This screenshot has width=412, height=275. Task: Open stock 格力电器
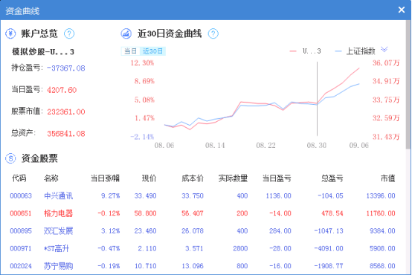pyautogui.click(x=58, y=213)
